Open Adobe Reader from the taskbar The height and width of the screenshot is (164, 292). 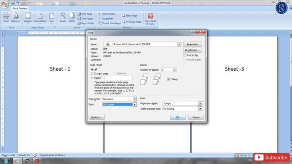pyautogui.click(x=37, y=161)
